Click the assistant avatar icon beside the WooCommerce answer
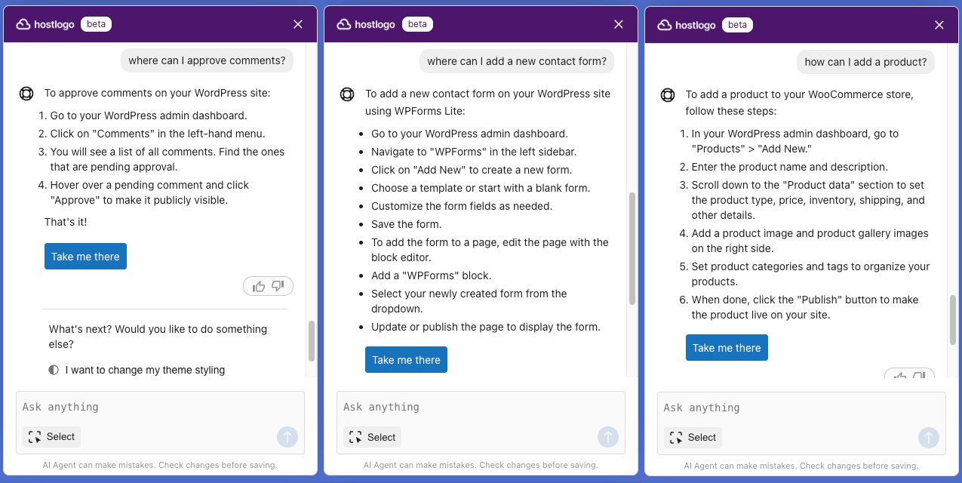 [667, 95]
